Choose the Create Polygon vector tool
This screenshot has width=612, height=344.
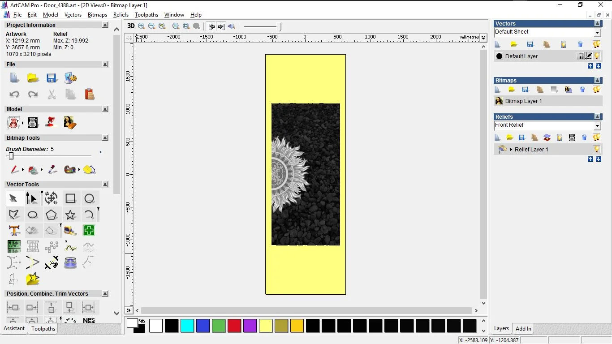(51, 215)
